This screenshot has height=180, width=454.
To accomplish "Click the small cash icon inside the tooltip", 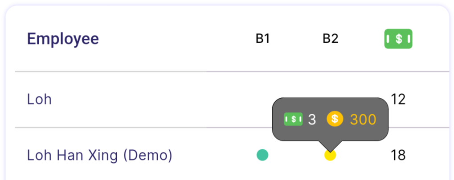I will [293, 119].
